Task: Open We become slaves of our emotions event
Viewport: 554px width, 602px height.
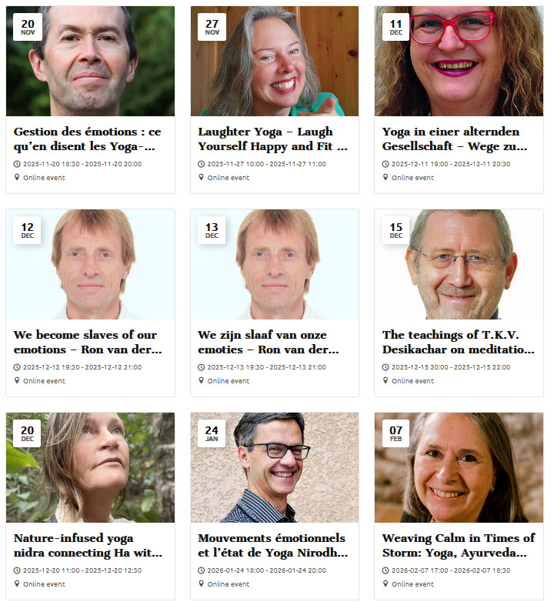Action: click(88, 342)
